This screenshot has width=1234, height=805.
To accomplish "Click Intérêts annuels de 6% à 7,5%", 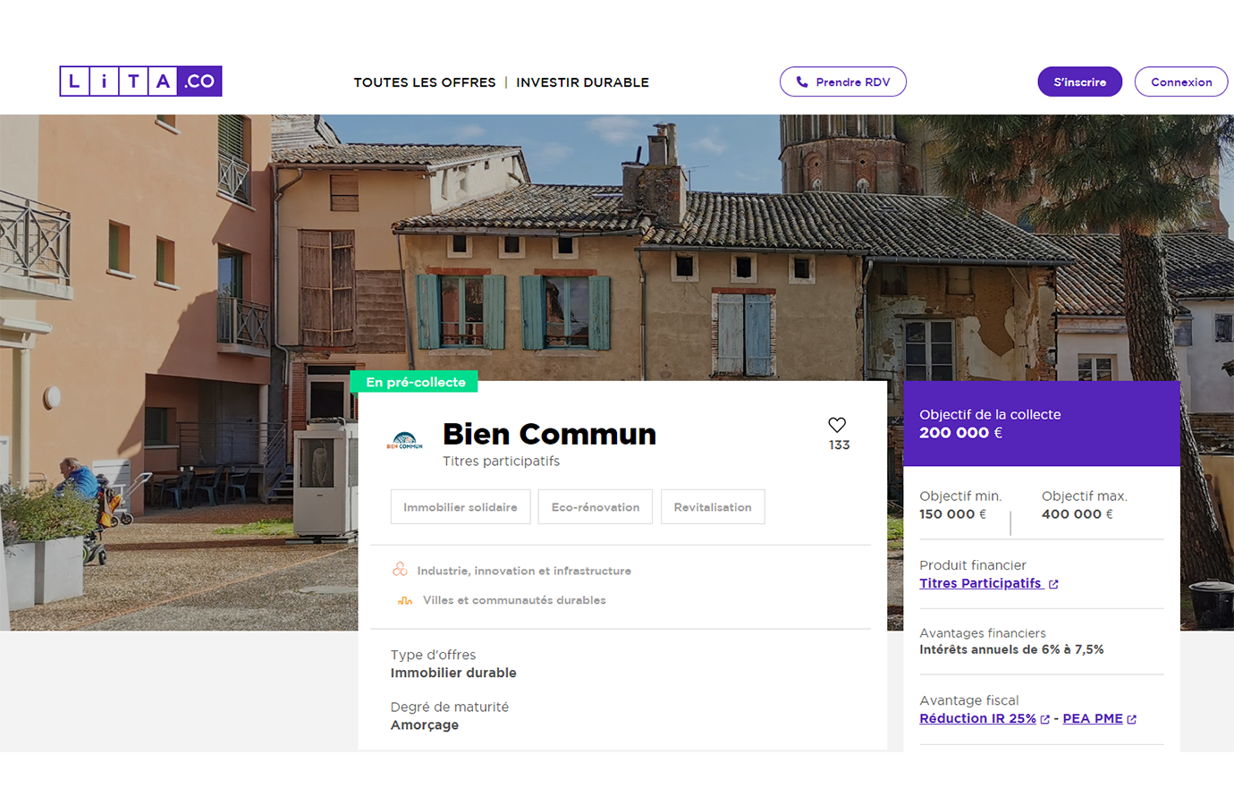I will click(1011, 649).
